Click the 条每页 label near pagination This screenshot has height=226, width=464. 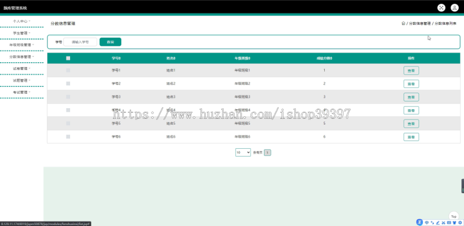[x=257, y=153]
